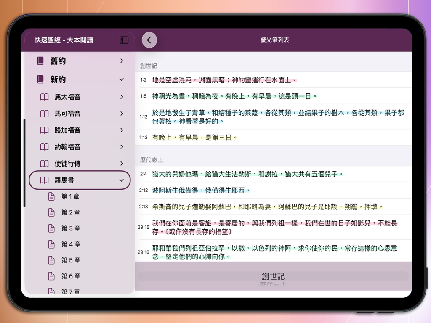Click the page icon next to 第 5 章

click(x=52, y=260)
